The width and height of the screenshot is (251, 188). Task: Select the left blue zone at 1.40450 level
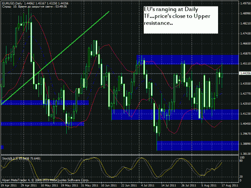(x=43, y=124)
